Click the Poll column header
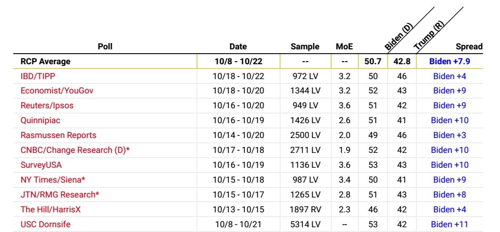Viewport: 500px width, 232px height. [x=105, y=47]
